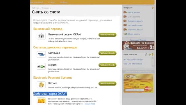This screenshot has width=186, height=105.
Task: Click the CONTACT transfer system logo
Action: point(41,55)
